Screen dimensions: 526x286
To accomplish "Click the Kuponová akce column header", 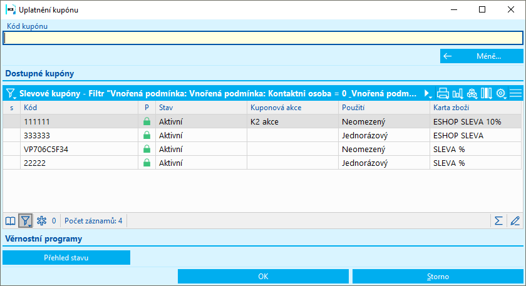I will point(292,108).
